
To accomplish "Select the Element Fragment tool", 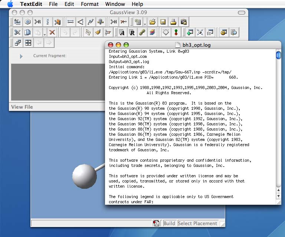I will (17, 22).
